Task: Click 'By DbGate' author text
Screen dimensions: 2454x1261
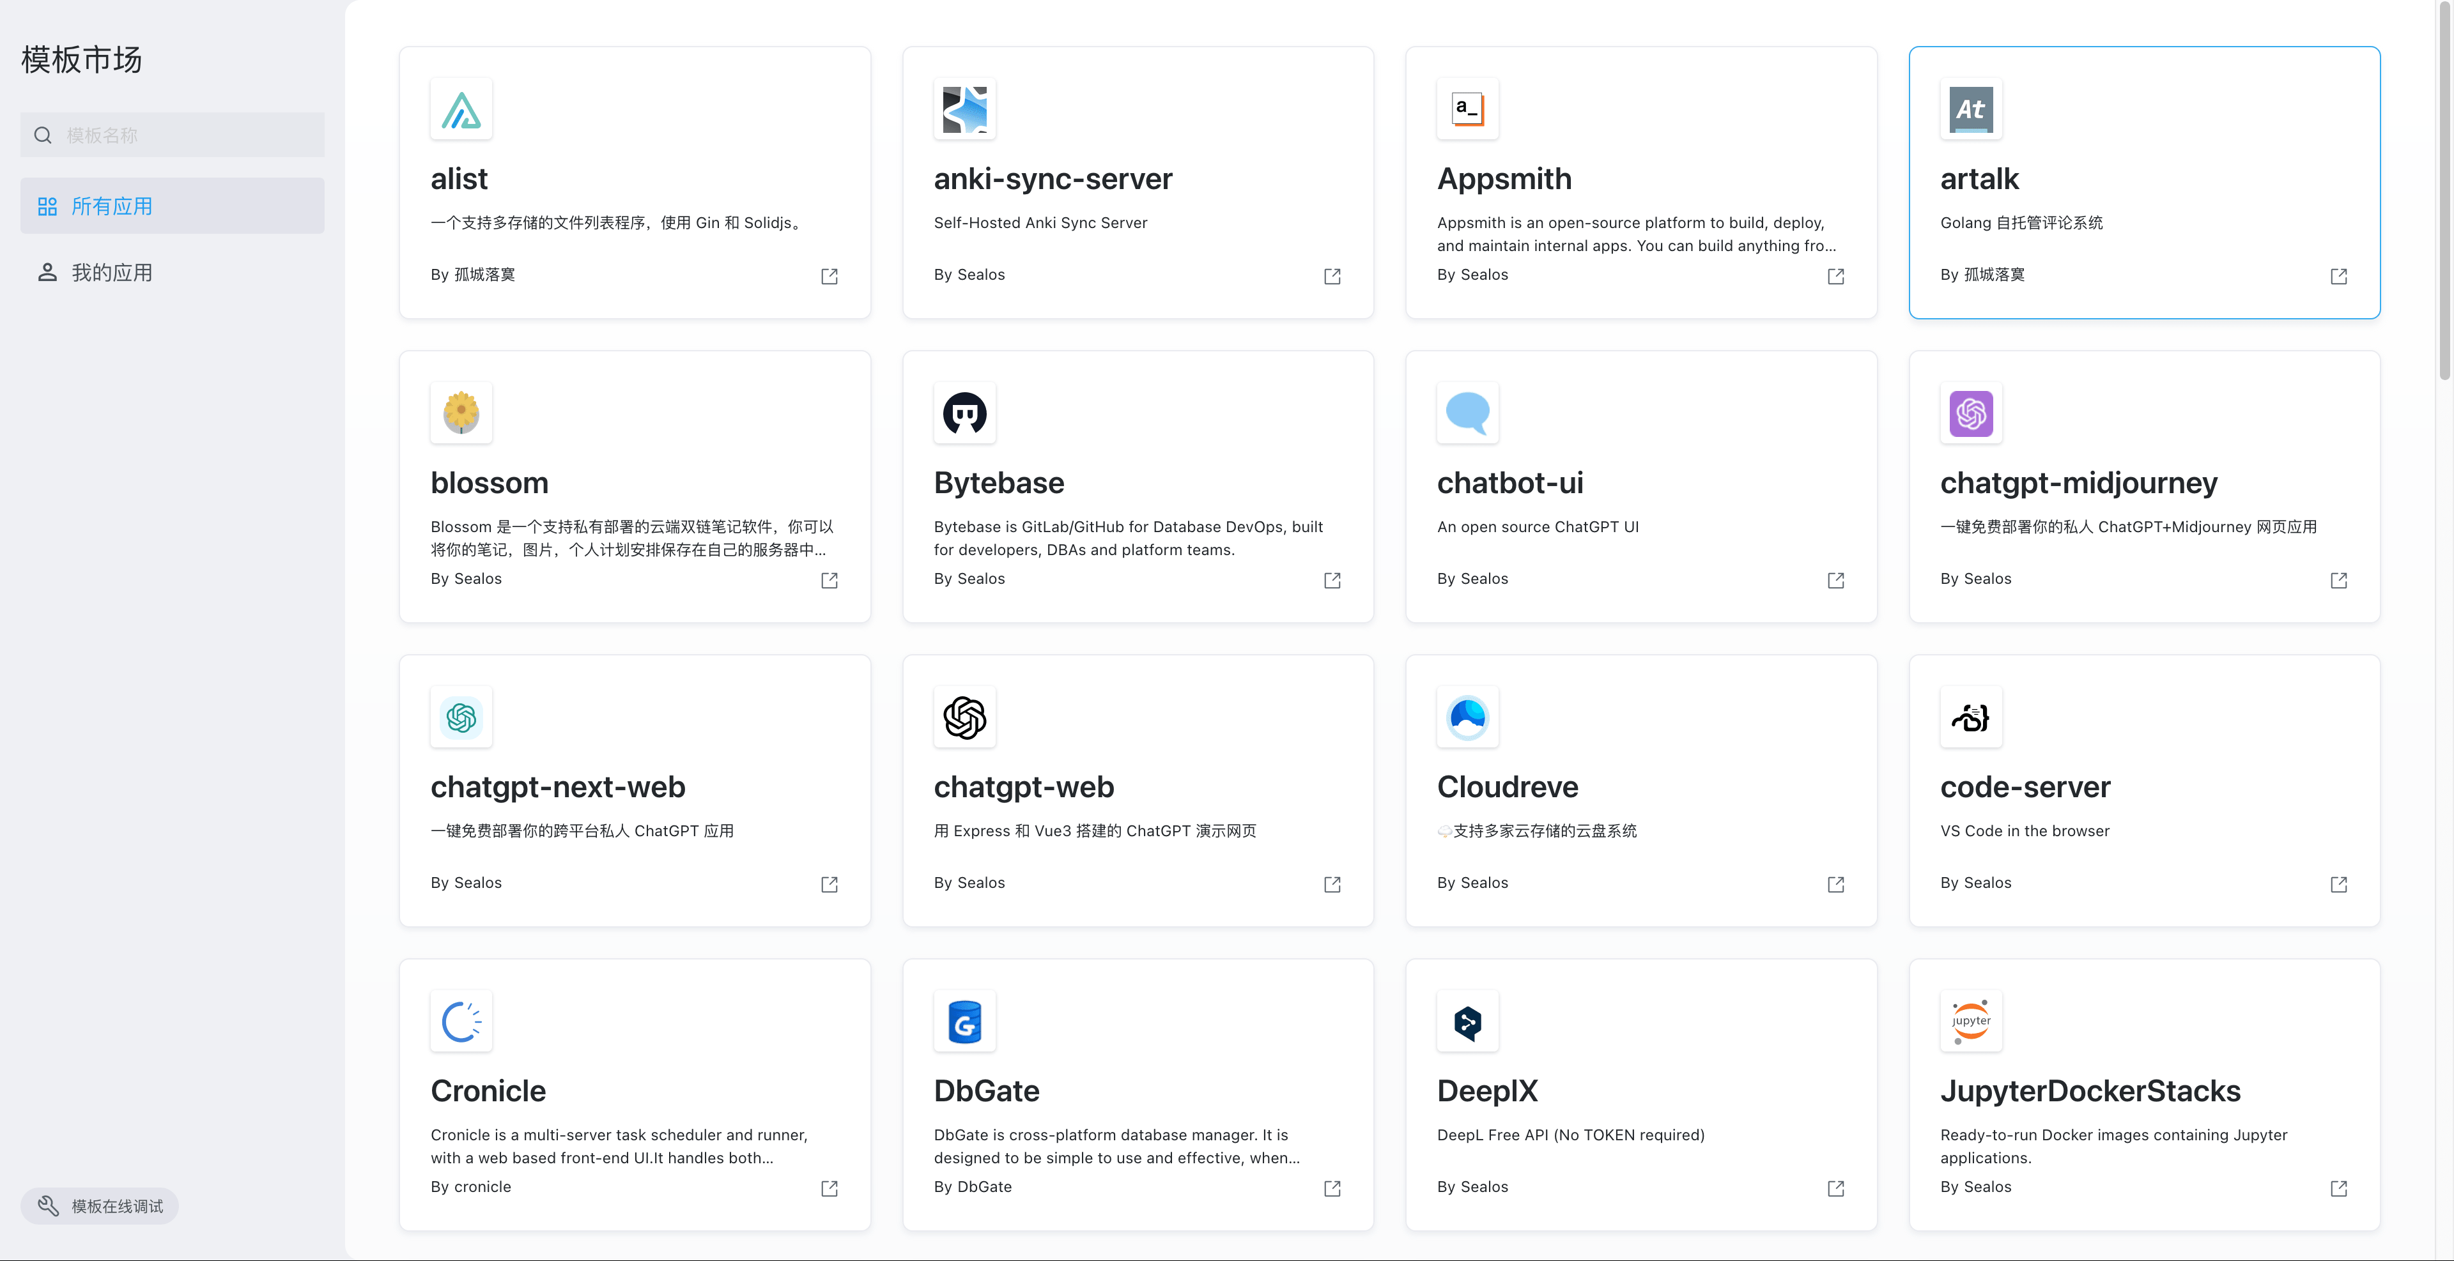Action: tap(973, 1187)
